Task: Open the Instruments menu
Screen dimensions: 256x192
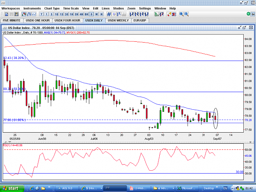Action: pos(32,9)
